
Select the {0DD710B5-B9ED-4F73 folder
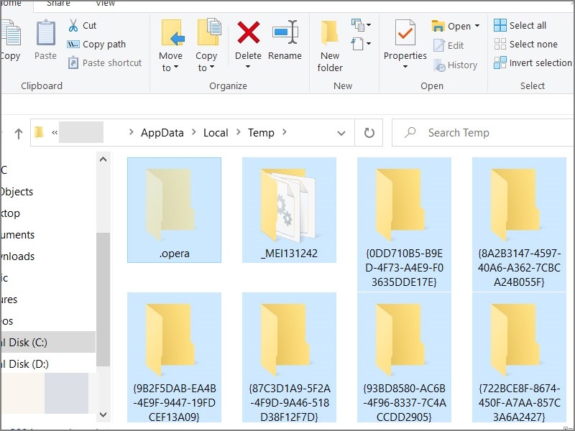coord(404,224)
